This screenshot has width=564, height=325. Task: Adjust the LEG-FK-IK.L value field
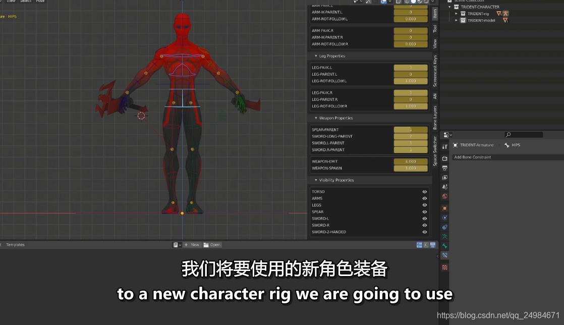pyautogui.click(x=411, y=68)
